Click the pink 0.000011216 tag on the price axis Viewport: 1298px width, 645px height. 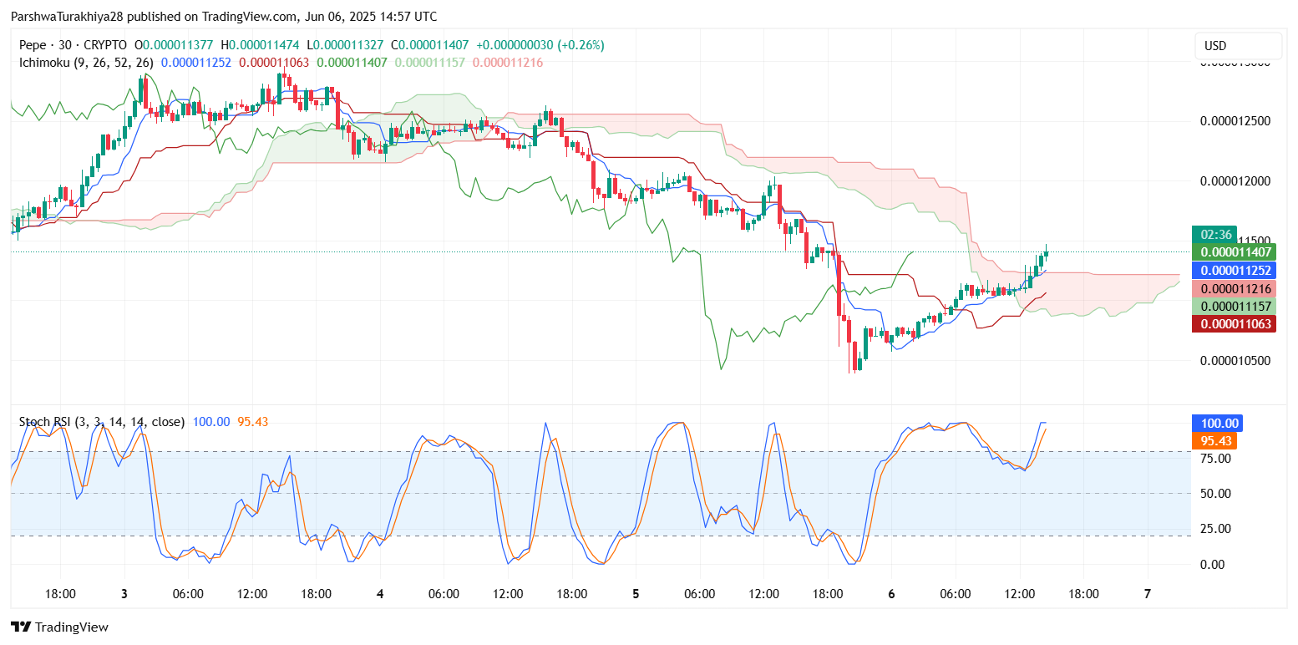coord(1234,289)
